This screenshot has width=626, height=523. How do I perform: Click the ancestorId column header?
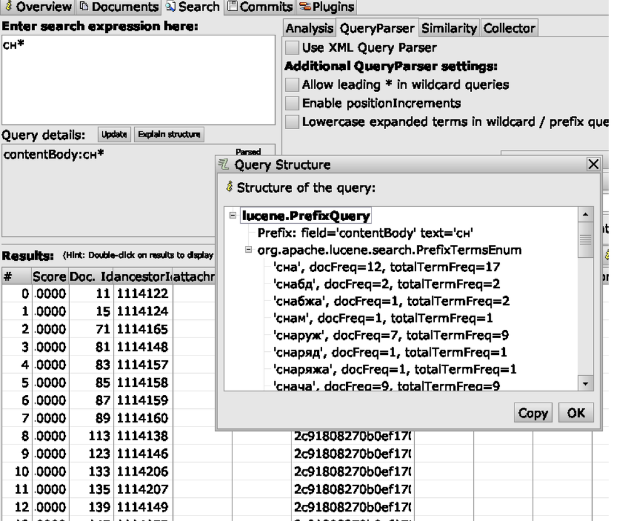pyautogui.click(x=142, y=277)
